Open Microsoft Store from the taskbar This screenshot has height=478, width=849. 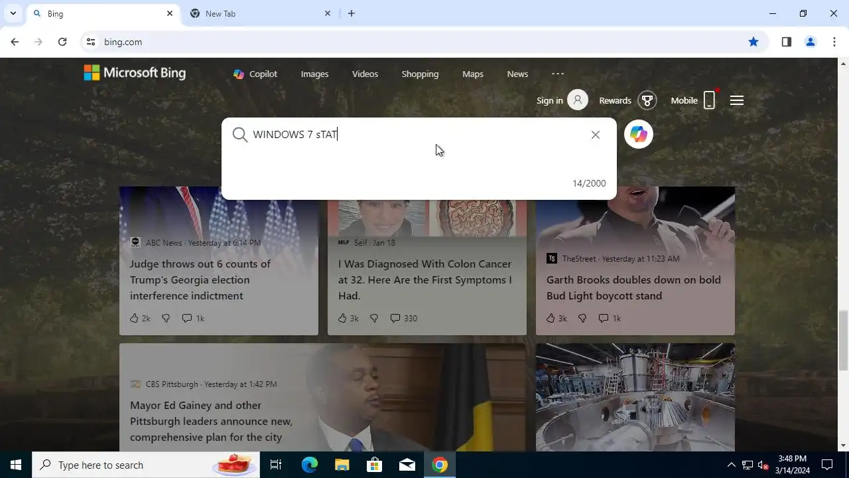[375, 465]
